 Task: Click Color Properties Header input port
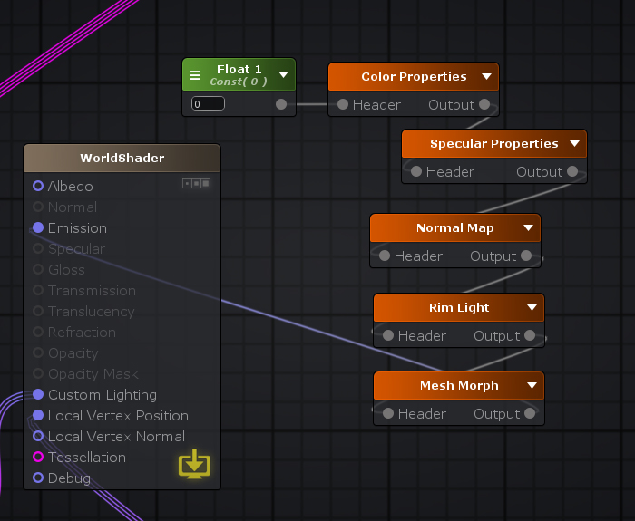(x=343, y=104)
